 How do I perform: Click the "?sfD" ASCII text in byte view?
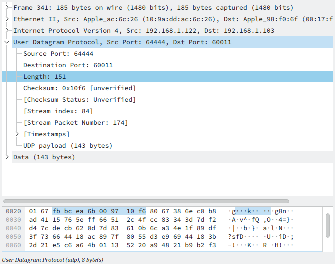(236, 237)
